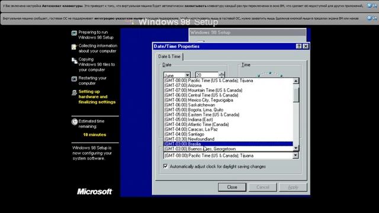
Task: Switch to Date & Time tab
Action: [x=169, y=57]
